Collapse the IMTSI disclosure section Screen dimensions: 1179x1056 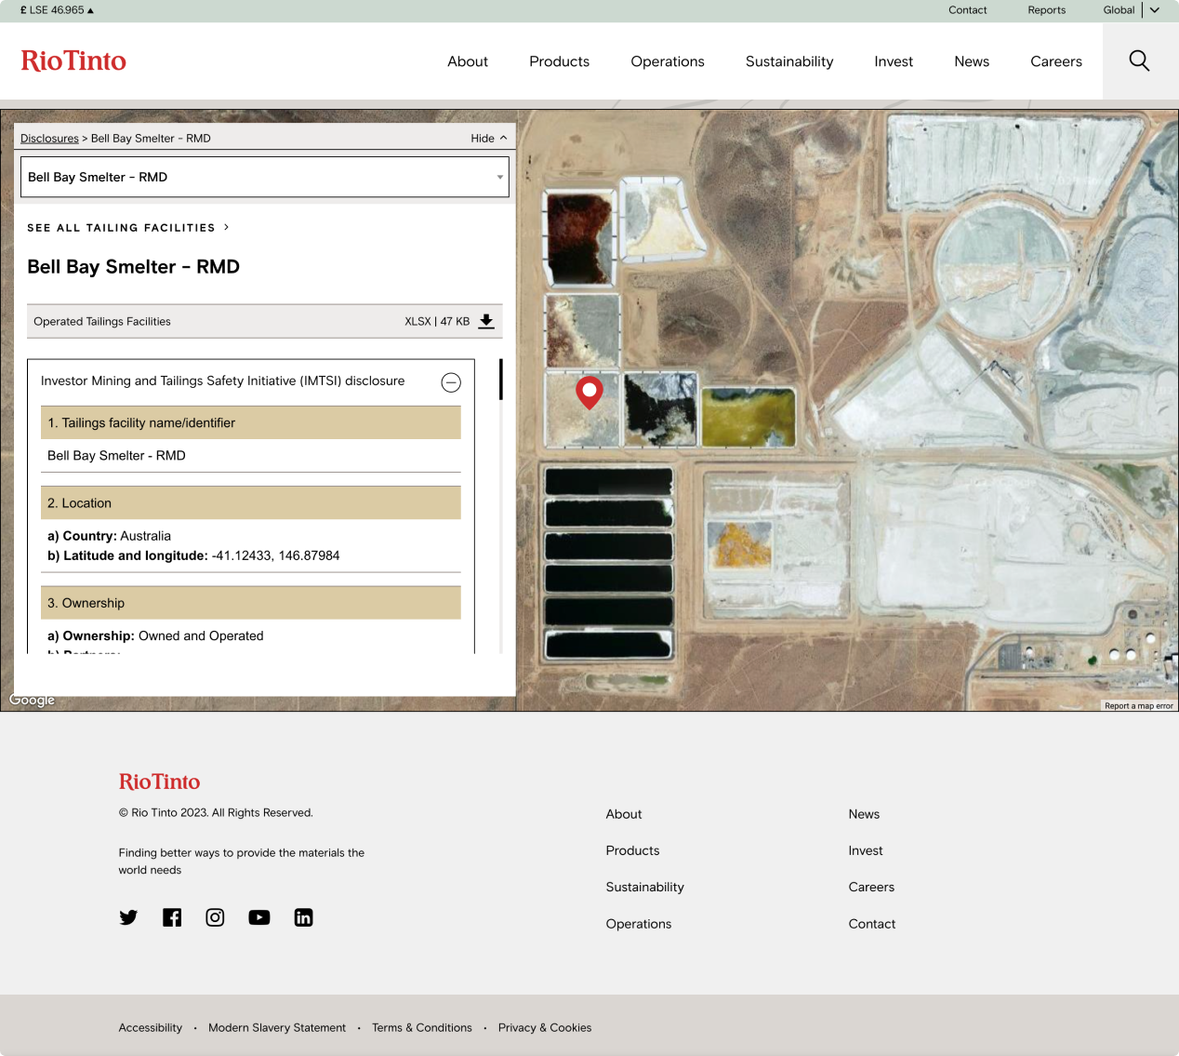451,382
